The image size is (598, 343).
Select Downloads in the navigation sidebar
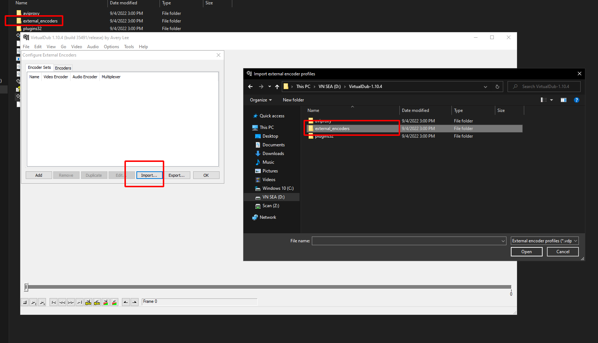point(273,153)
